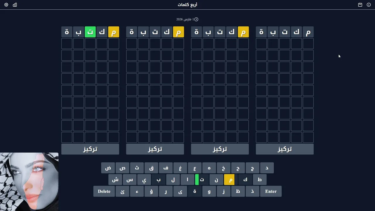Tap the hamza ء key
Image resolution: width=375 pixels, height=211 pixels.
pyautogui.click(x=137, y=191)
